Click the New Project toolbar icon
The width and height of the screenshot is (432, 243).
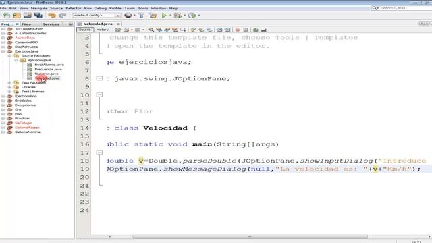(x=17, y=16)
